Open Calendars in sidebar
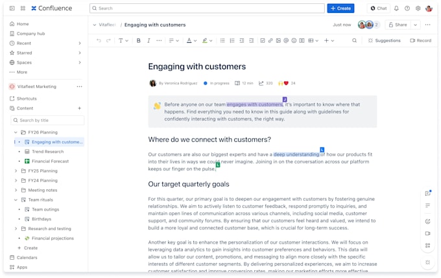Viewport: 441px width, 278px height. point(23,257)
